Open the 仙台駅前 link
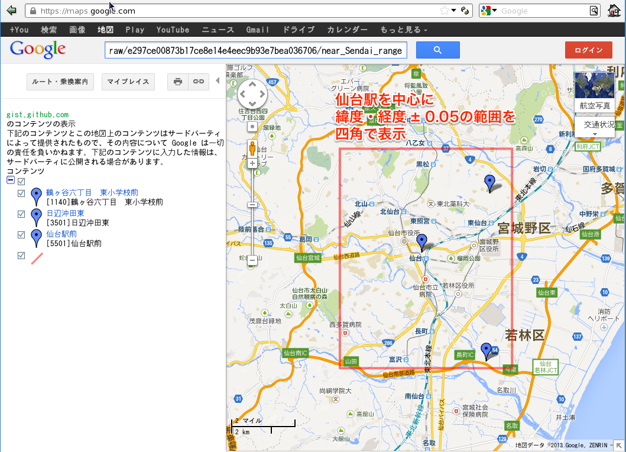The width and height of the screenshot is (626, 452). (61, 234)
